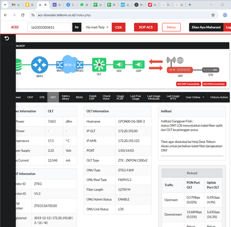Screen dimensions: 231x227
Task: Open the Last Usage IPTV tab
Action: point(173,97)
